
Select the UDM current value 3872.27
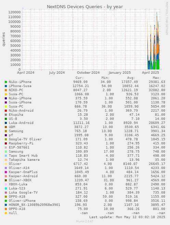pos(81,127)
